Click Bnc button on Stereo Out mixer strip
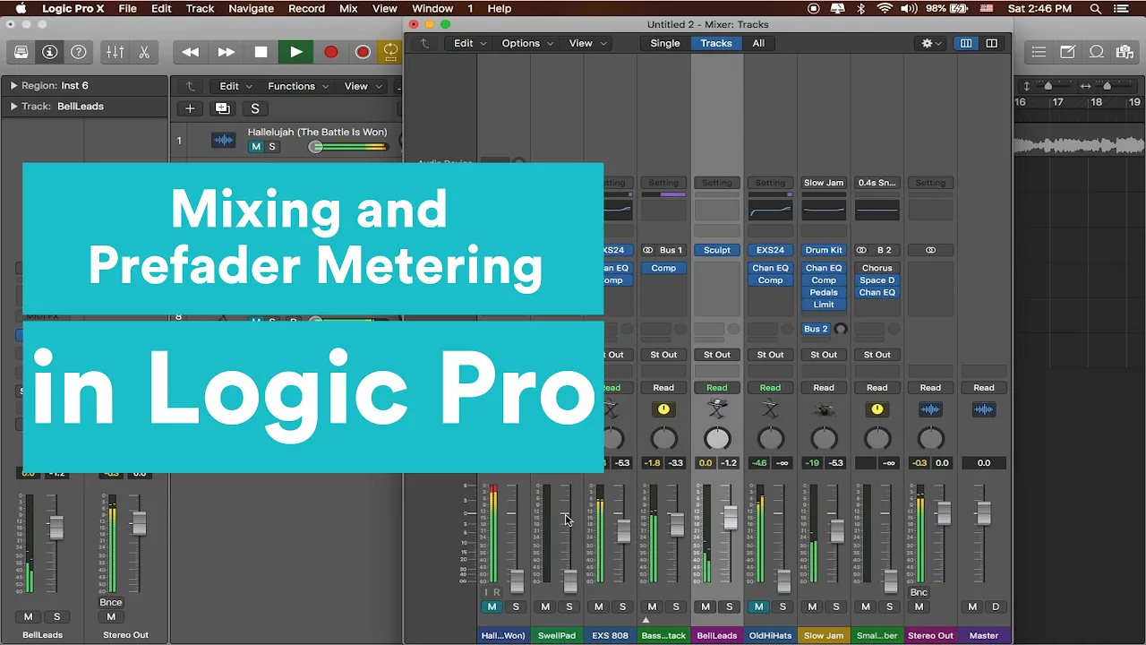This screenshot has width=1146, height=645. pos(919,592)
